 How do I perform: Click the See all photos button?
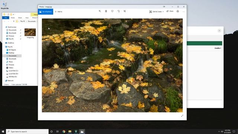tap(45, 12)
